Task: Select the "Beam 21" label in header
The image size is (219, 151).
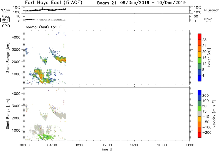Action: tap(107, 3)
